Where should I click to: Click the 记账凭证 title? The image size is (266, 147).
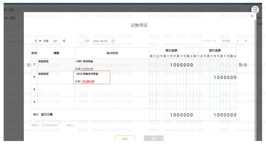139,25
